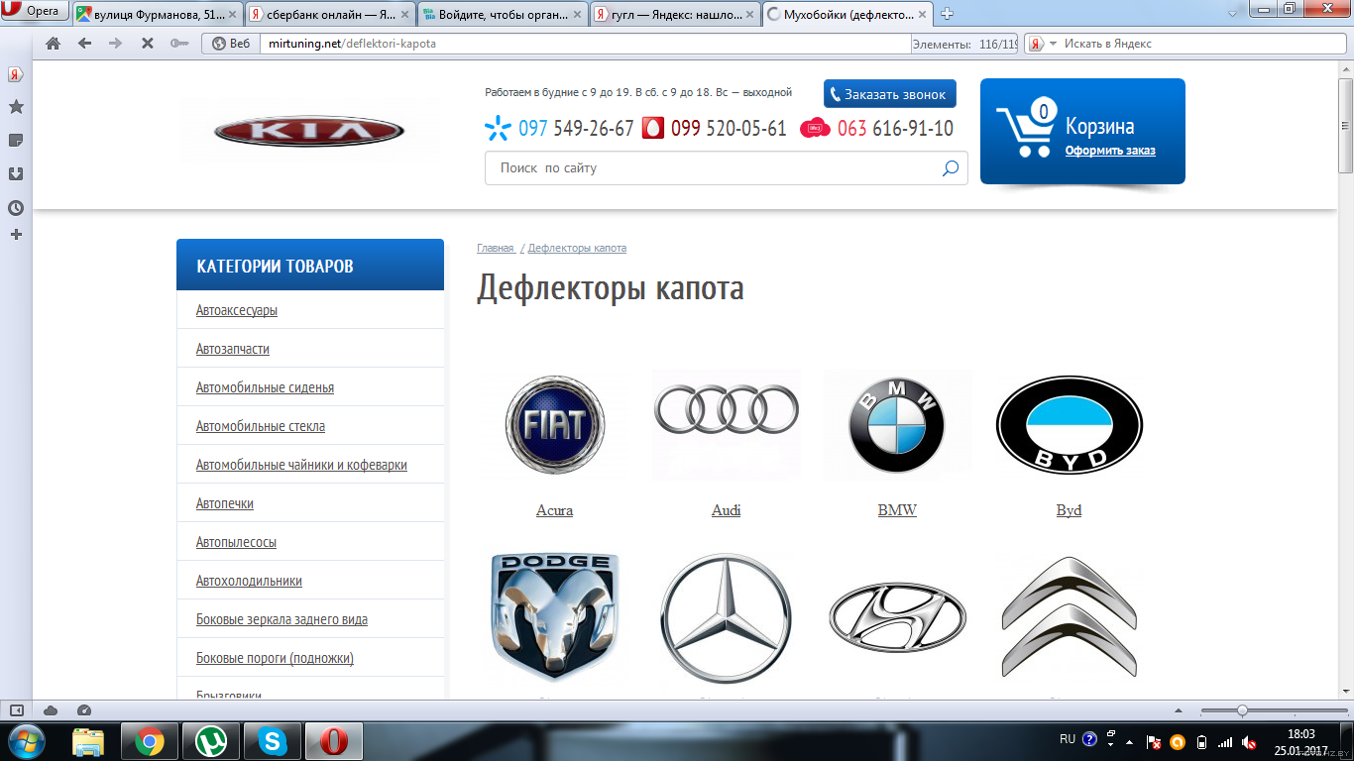Click the Дефлекторы капота breadcrumb link
The image size is (1354, 761).
(x=577, y=248)
